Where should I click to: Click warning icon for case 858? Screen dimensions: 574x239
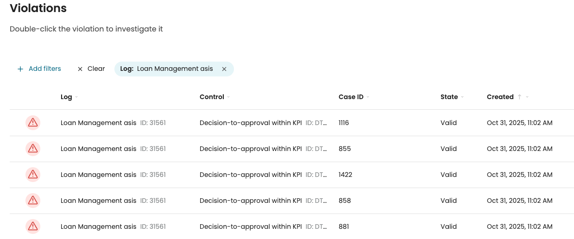pyautogui.click(x=33, y=201)
